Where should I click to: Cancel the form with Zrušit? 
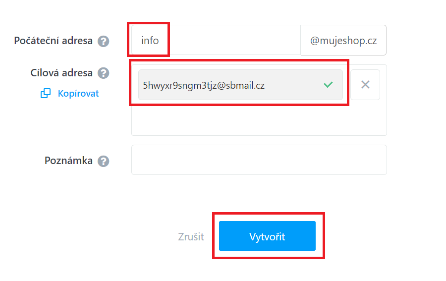coord(191,236)
